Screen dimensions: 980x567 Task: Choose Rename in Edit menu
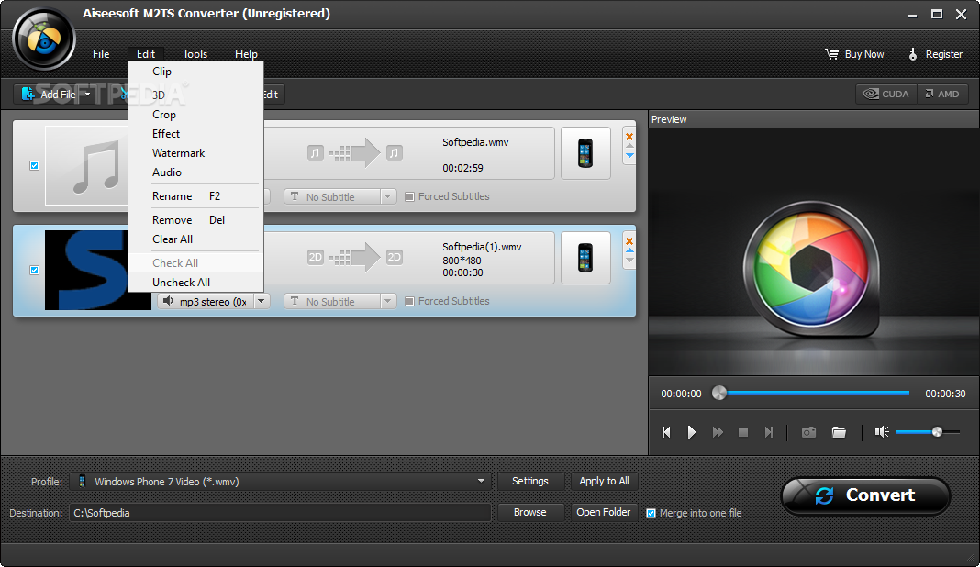tap(195, 196)
